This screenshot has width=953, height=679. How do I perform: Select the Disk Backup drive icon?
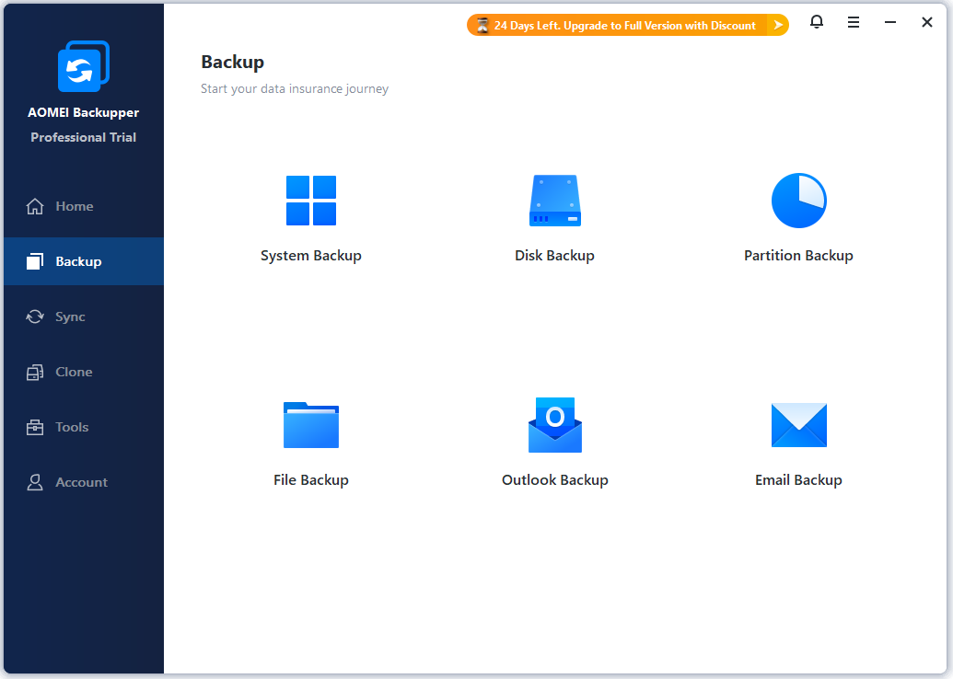pos(555,201)
